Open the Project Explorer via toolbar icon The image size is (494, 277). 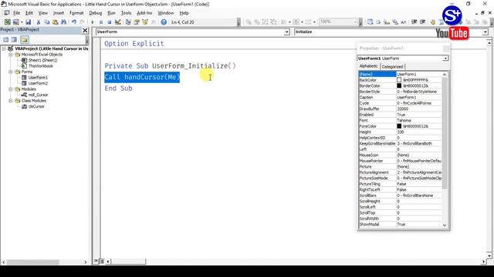128,22
